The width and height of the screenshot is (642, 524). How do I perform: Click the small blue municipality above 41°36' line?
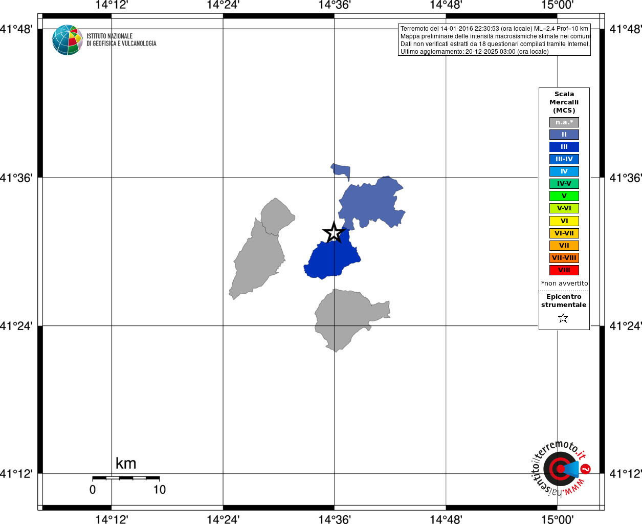pos(342,170)
